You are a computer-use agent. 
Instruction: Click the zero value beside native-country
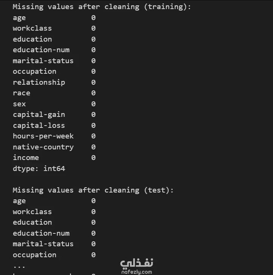[93, 147]
